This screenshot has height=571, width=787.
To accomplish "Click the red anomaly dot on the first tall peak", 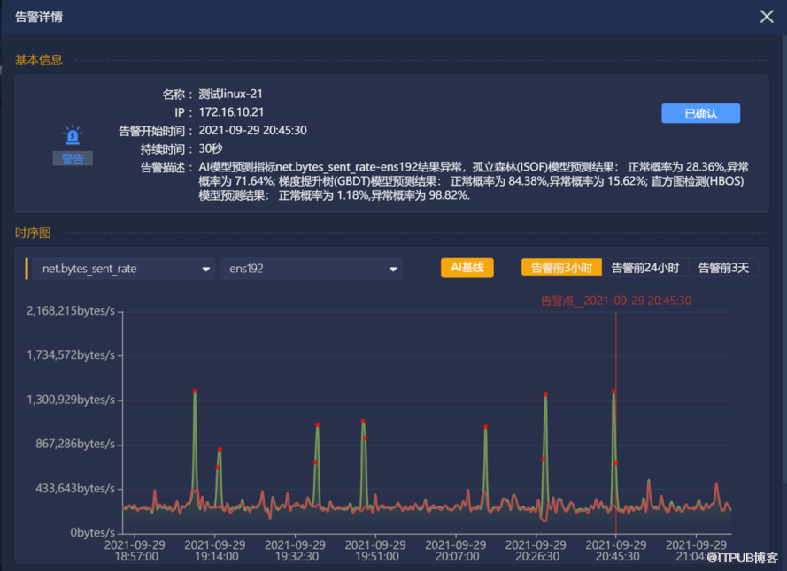I will (195, 392).
